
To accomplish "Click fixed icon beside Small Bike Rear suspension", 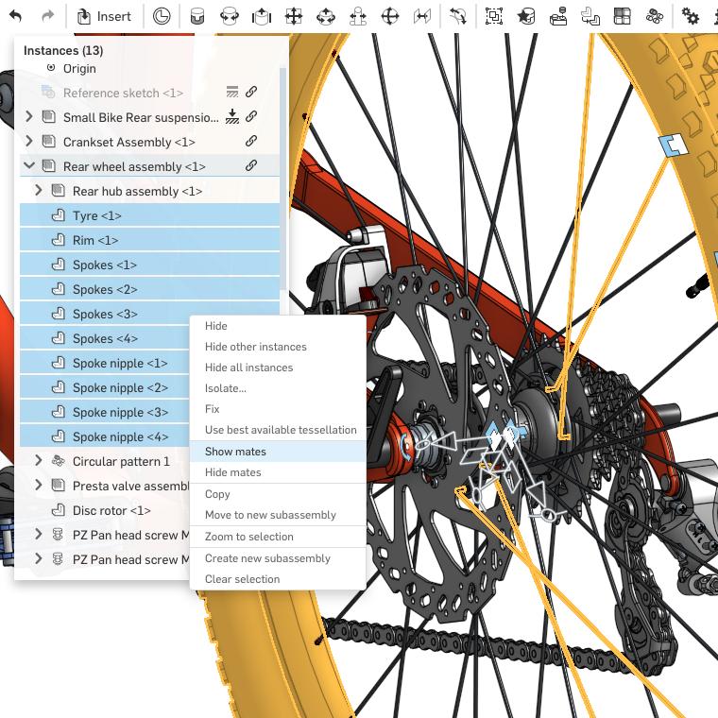I will (232, 117).
